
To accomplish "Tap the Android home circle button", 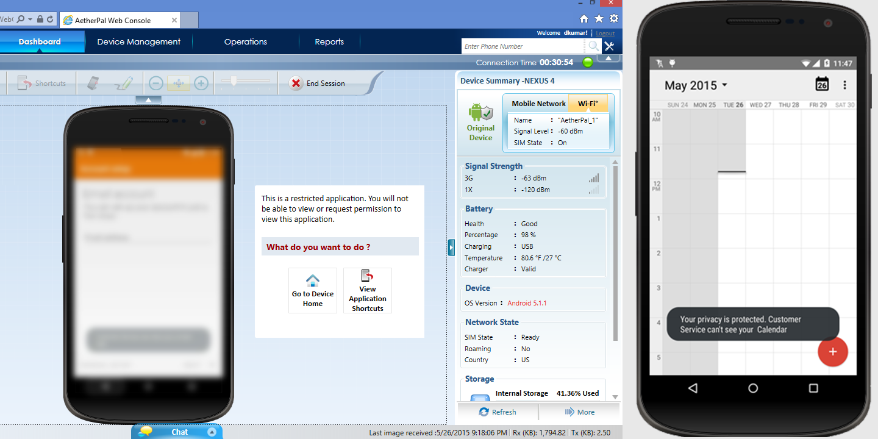I will click(753, 388).
